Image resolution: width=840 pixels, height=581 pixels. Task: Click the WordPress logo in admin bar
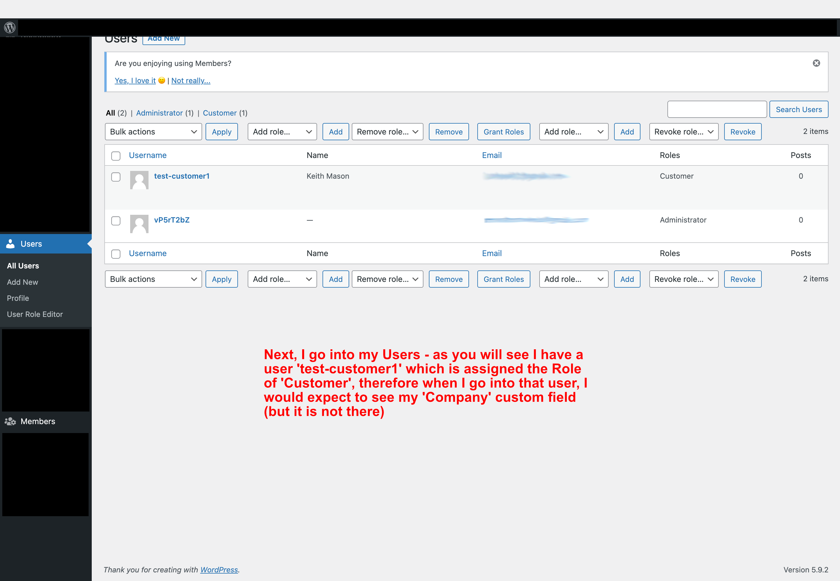pos(9,27)
